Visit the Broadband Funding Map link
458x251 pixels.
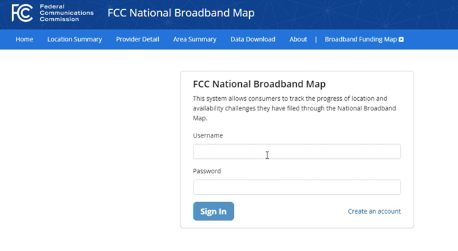click(361, 39)
